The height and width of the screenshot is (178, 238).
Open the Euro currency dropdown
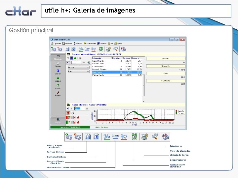(78, 71)
